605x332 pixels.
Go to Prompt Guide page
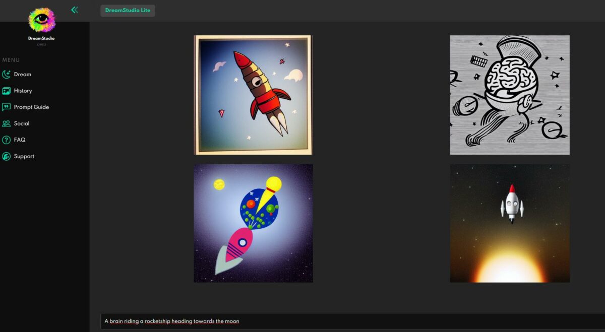tap(31, 107)
